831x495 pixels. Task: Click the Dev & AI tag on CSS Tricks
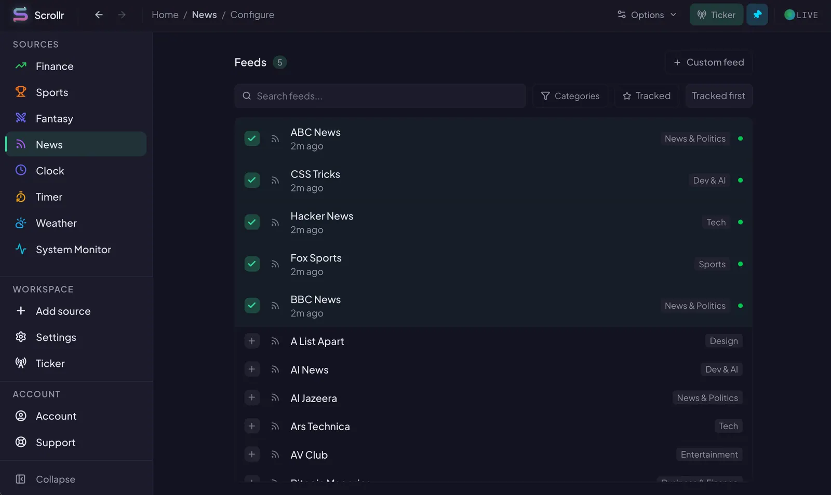pos(709,180)
